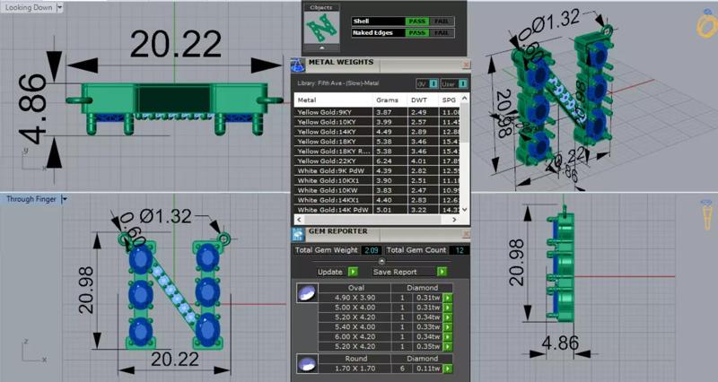Click green arrow for 4.90 X 3.90 oval

tap(447, 298)
